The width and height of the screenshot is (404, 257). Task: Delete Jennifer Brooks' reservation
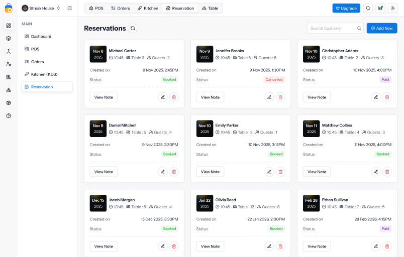pos(280,97)
